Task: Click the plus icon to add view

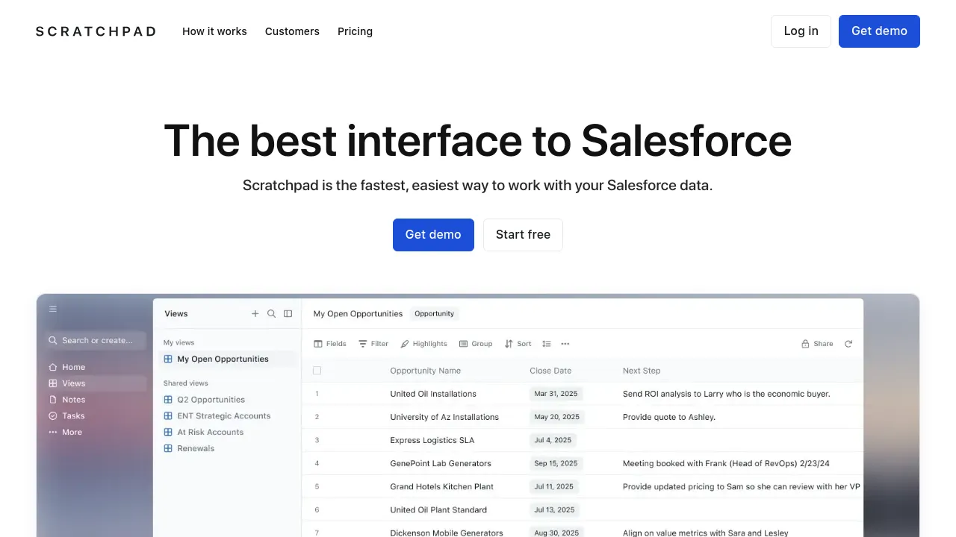Action: click(x=255, y=314)
